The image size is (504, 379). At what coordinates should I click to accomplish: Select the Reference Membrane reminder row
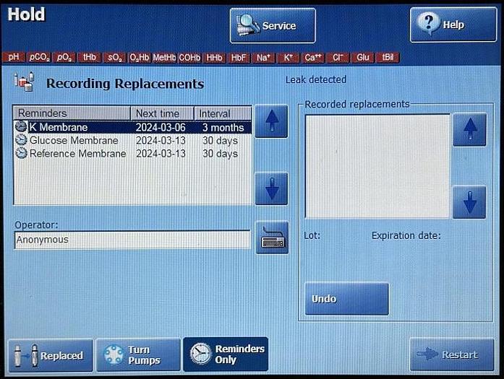(x=132, y=153)
